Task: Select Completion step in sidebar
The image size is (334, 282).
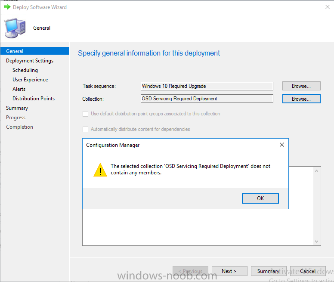Action: (20, 127)
